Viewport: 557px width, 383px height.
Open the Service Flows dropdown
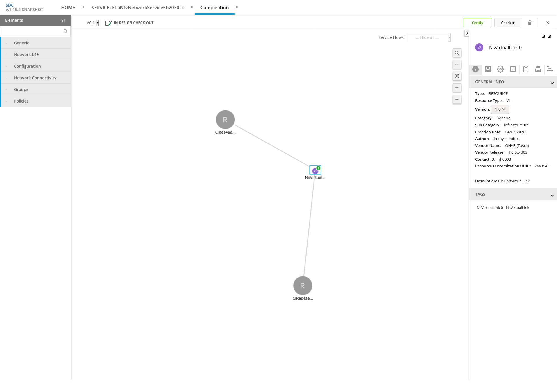[429, 37]
